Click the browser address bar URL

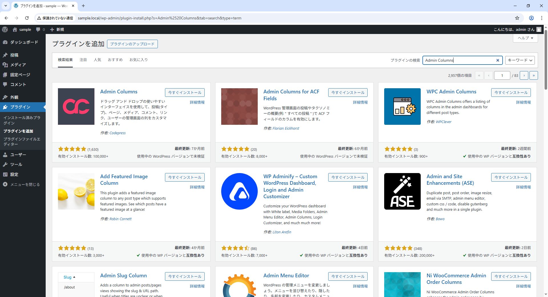160,18
